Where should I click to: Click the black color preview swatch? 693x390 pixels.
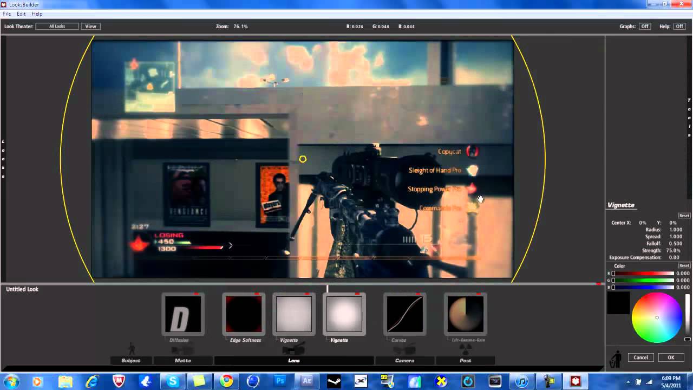tap(618, 303)
